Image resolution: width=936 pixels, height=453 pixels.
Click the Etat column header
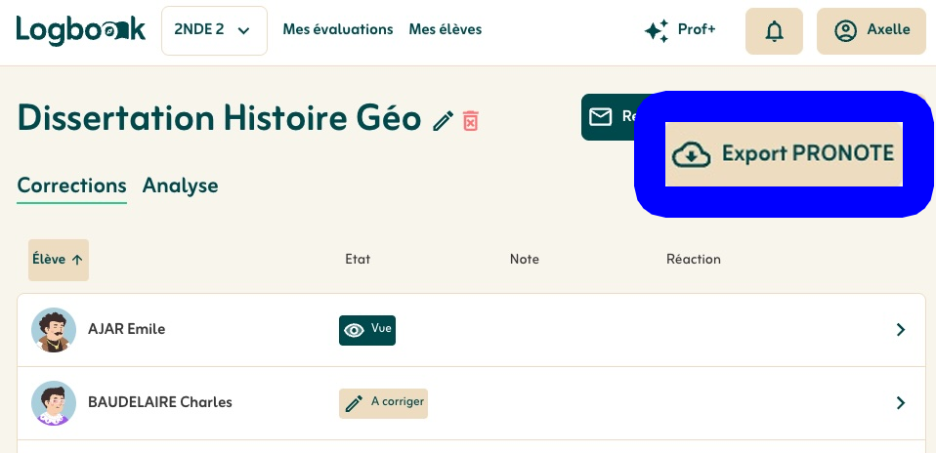click(x=358, y=259)
